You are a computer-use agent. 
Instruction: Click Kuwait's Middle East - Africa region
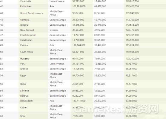(56, 108)
